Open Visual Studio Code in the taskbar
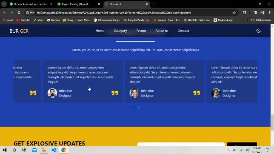Screen dimensions: 274x154 (54, 150)
